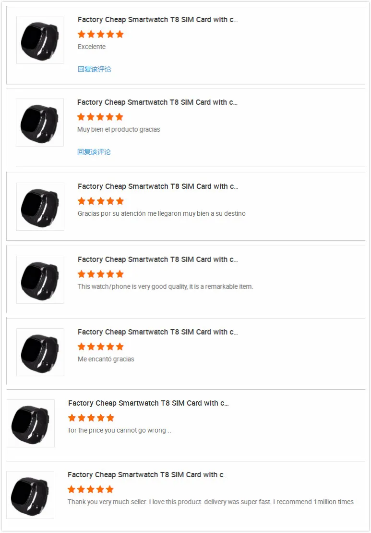The image size is (371, 533).
Task: Open the product title above the "Thank you very much seller" review
Action: pyautogui.click(x=148, y=475)
